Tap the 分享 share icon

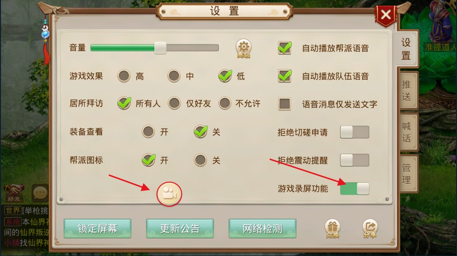pos(370,228)
